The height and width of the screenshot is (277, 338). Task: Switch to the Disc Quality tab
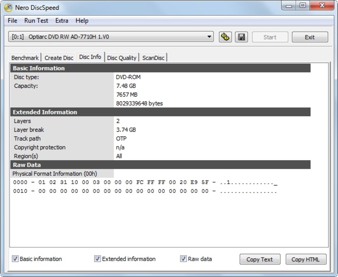pyautogui.click(x=122, y=58)
